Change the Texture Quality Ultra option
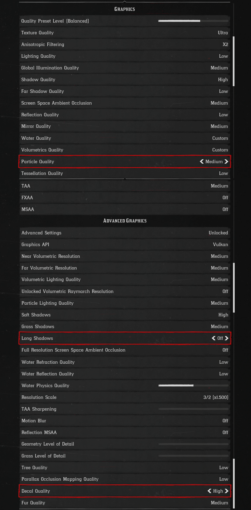 pyautogui.click(x=223, y=33)
